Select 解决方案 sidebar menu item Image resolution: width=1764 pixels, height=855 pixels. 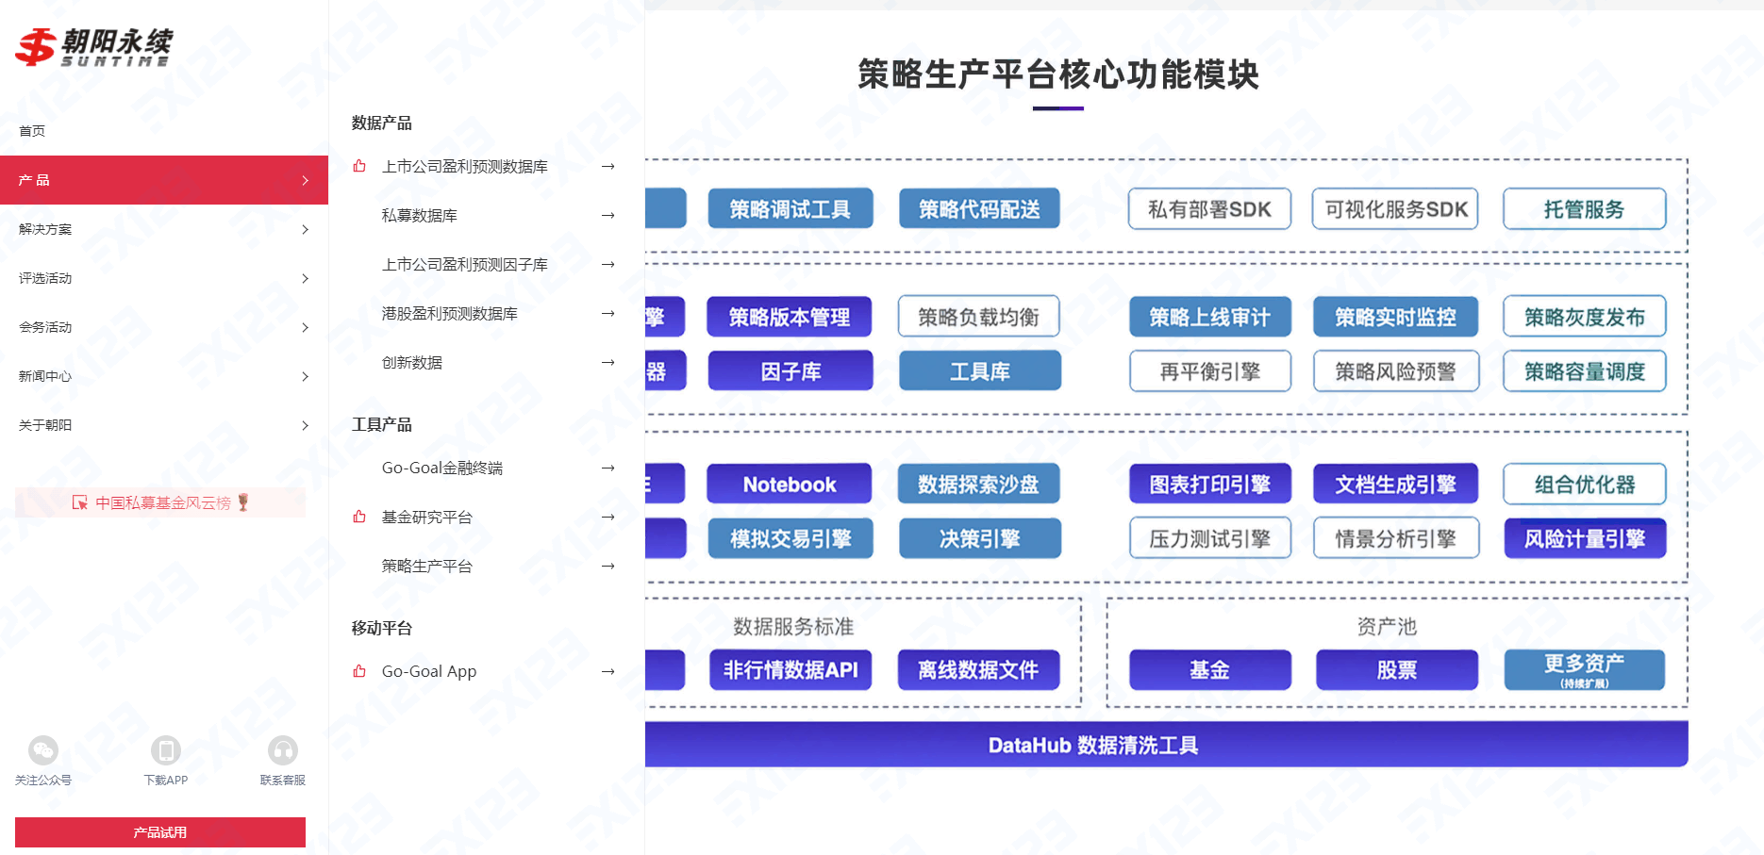click(x=164, y=229)
